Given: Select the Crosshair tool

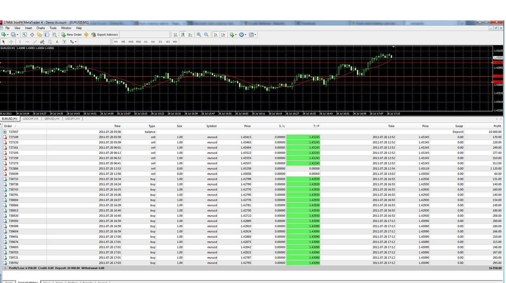Looking at the screenshot, I should (x=11, y=42).
